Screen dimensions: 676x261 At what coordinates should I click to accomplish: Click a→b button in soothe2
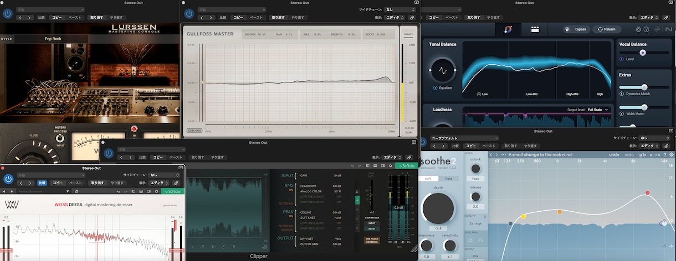654,154
